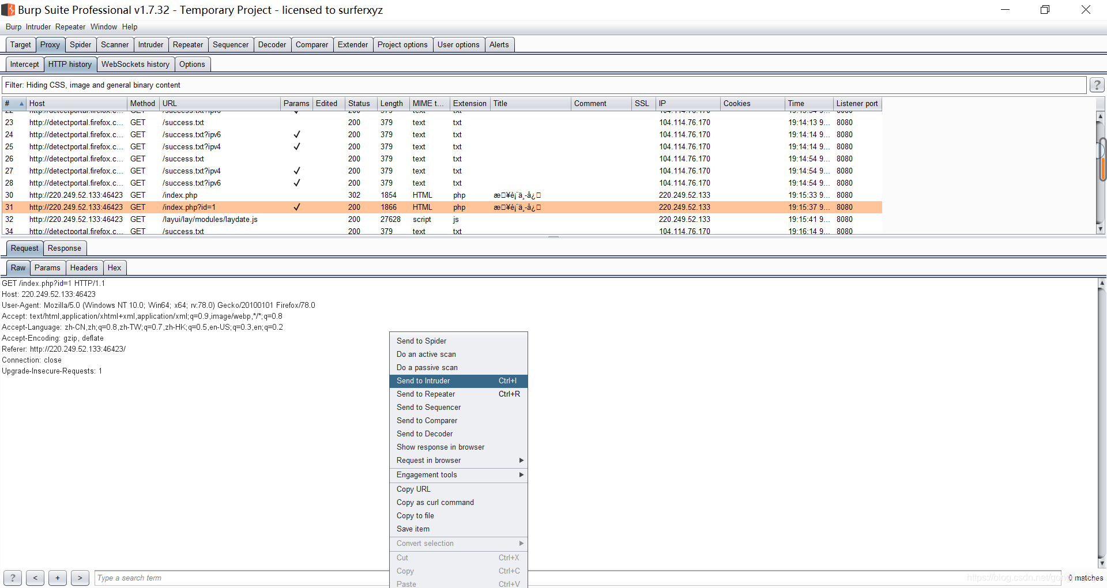Screen dimensions: 1107x588
Task: Choose Save item entry
Action: click(x=458, y=529)
